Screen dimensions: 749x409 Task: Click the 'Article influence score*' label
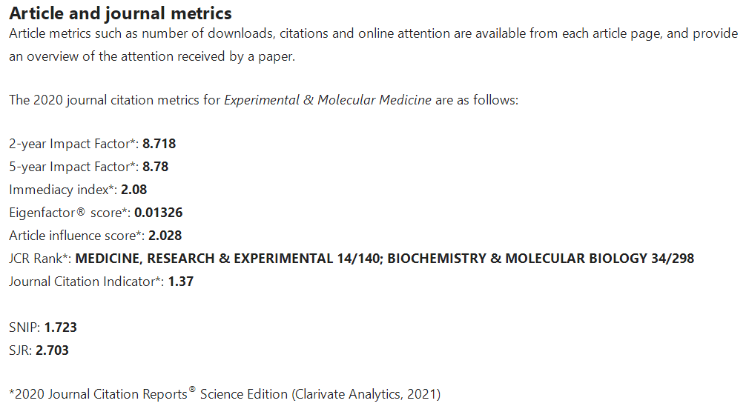[77, 236]
